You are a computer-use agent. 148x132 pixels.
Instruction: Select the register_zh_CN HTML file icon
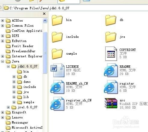(57, 104)
